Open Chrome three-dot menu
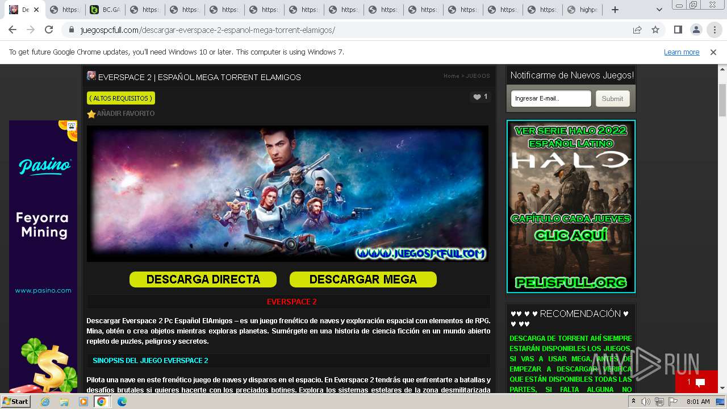Image resolution: width=727 pixels, height=409 pixels. click(715, 30)
